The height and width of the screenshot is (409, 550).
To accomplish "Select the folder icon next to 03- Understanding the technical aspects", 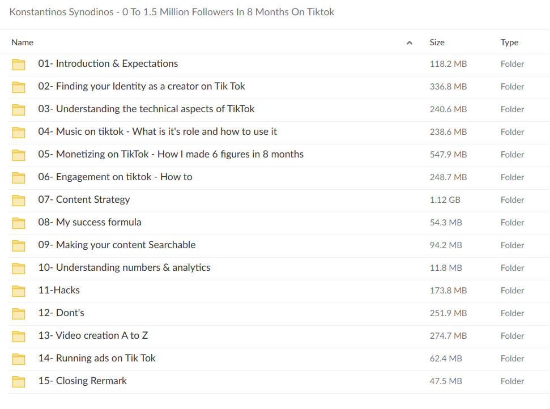I will click(19, 109).
